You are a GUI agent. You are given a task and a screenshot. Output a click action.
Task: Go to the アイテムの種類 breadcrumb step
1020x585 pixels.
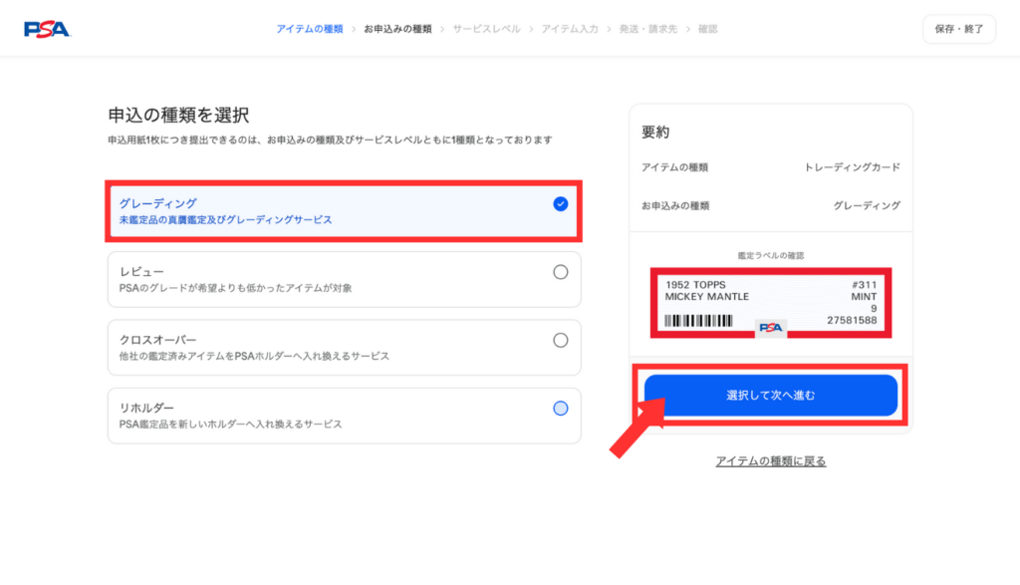[310, 29]
